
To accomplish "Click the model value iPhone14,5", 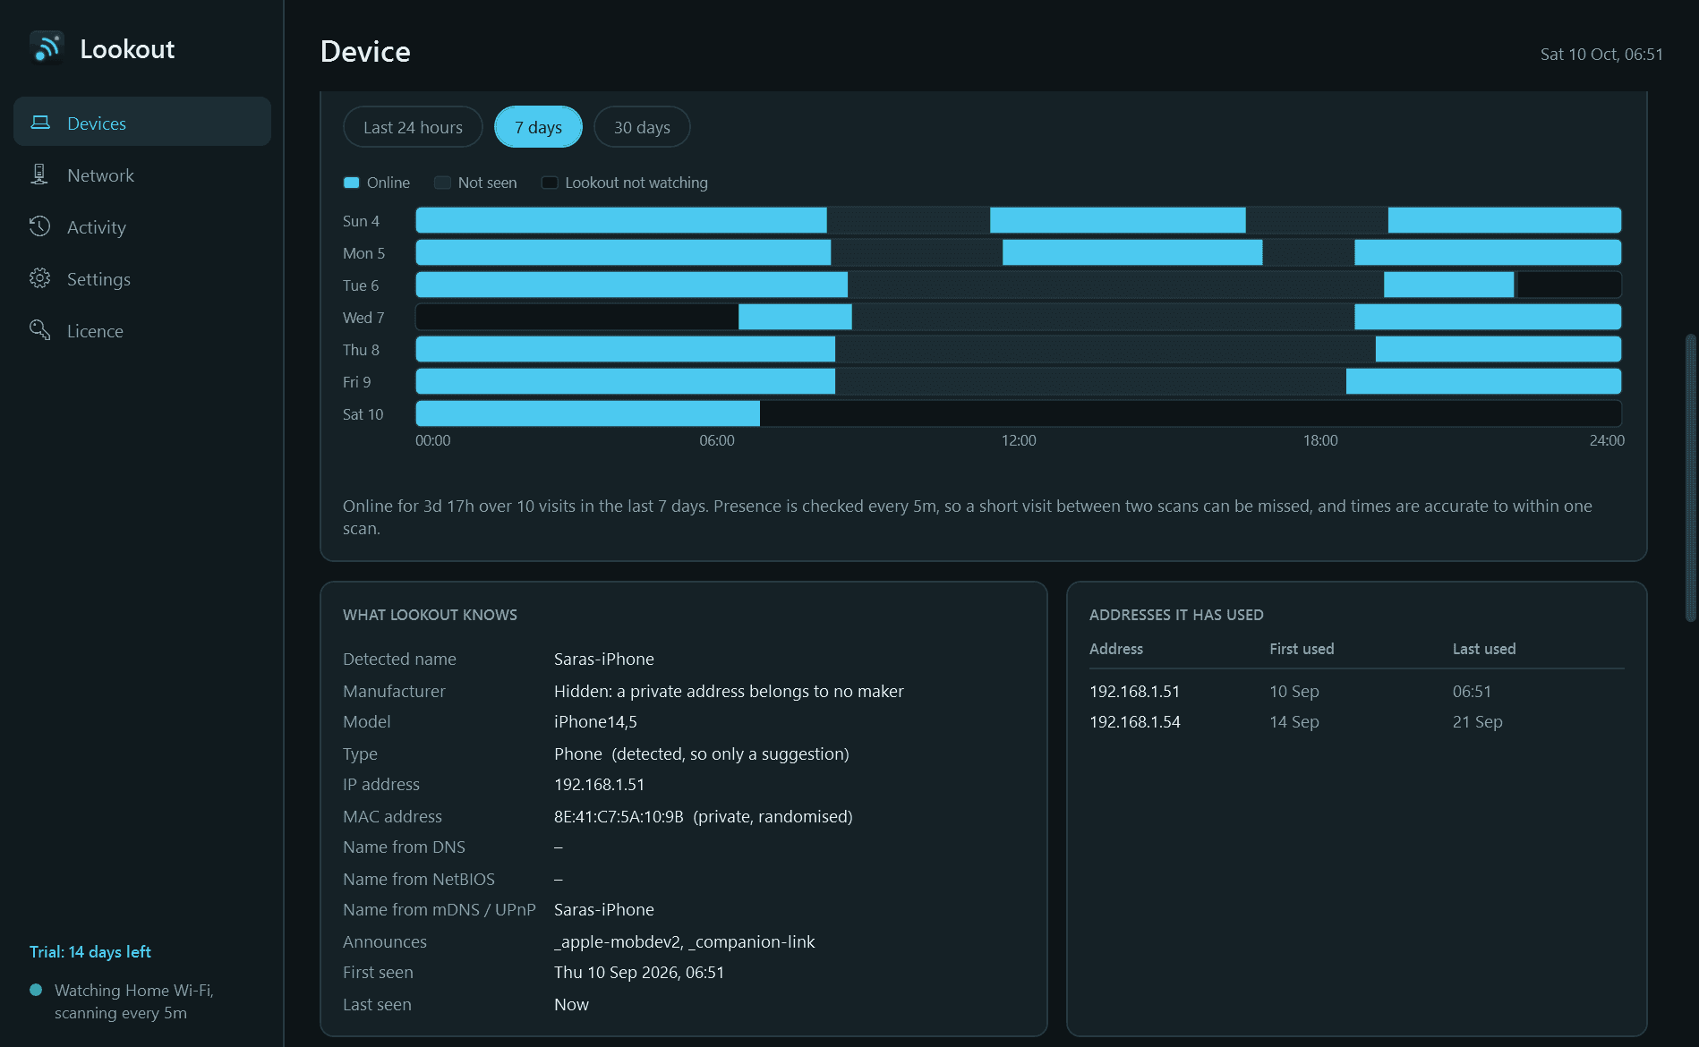I will 595,721.
